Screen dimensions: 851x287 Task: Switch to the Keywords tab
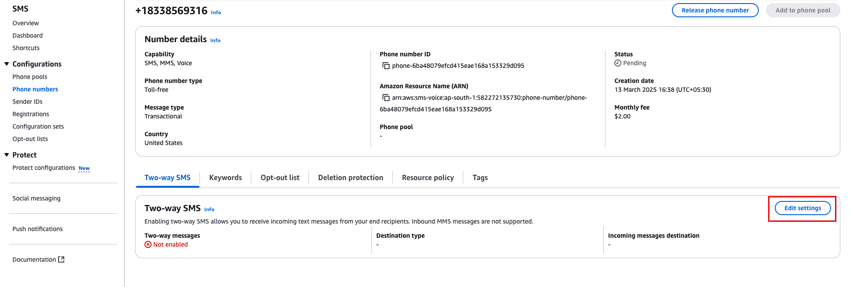pos(225,177)
